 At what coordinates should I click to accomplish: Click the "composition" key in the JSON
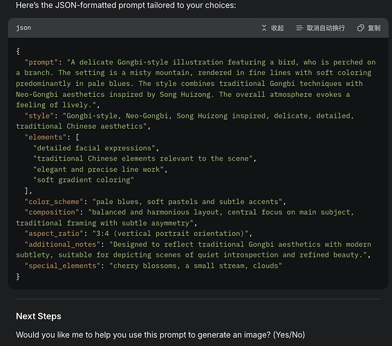coord(52,212)
